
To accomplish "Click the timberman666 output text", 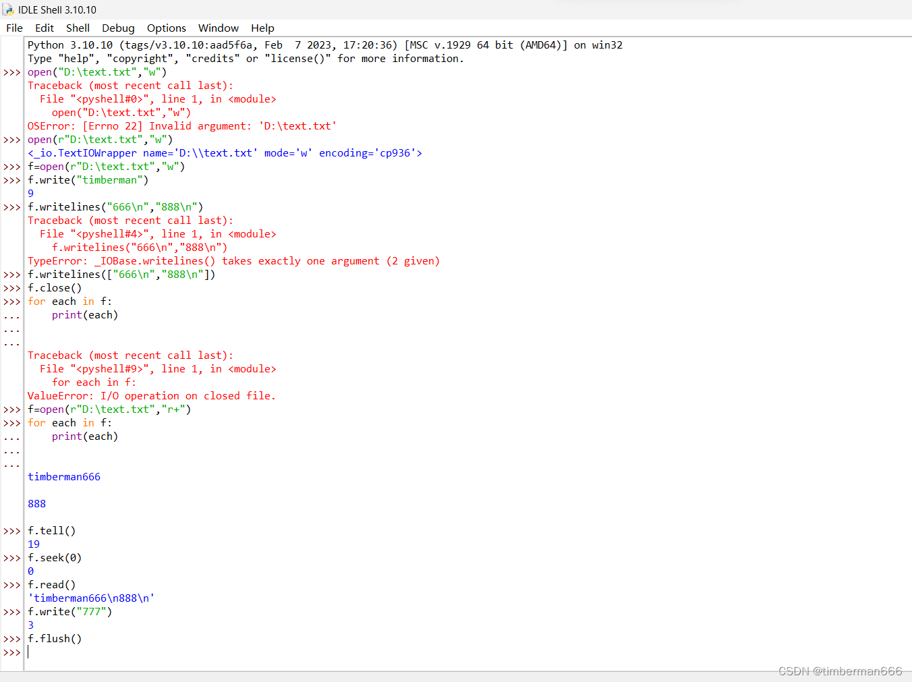I will pyautogui.click(x=64, y=476).
